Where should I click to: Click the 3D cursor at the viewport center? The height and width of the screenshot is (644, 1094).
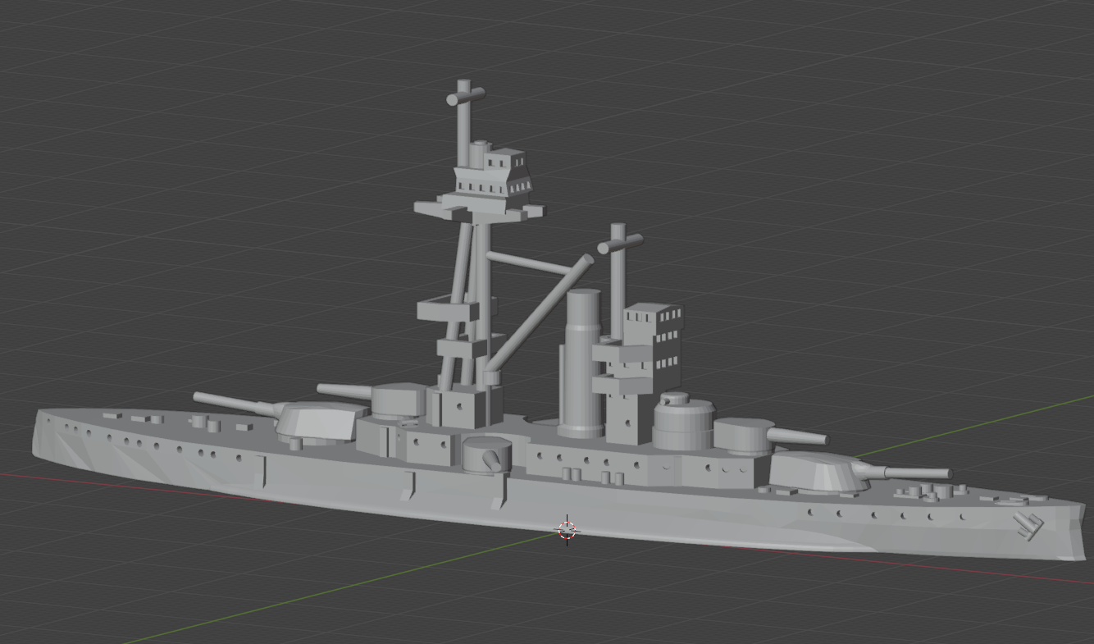pyautogui.click(x=567, y=529)
